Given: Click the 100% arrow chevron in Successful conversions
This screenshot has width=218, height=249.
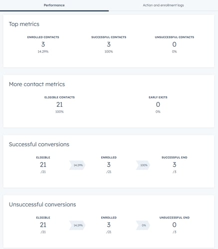Looking at the screenshot, I should point(143,165).
